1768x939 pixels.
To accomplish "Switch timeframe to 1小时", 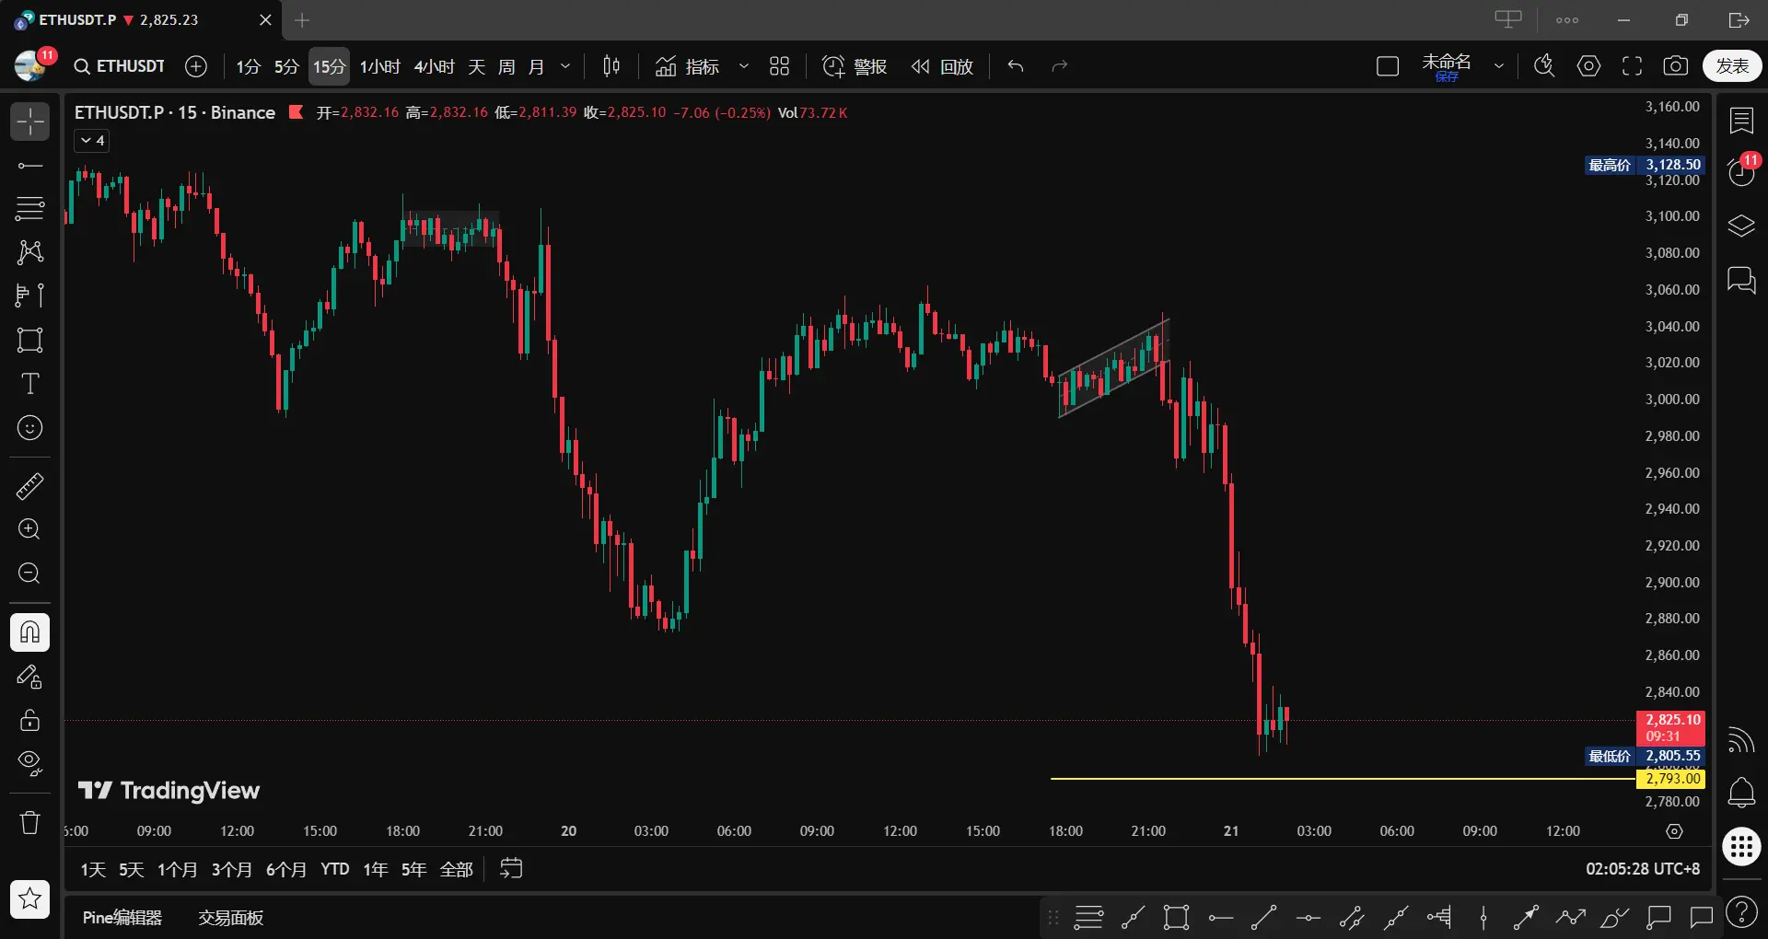I will (380, 66).
